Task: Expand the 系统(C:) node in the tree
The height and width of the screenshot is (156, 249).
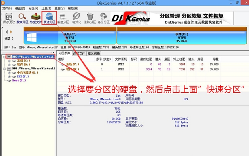Action: point(9,61)
